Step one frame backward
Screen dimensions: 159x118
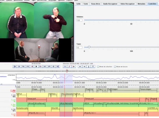[x=28, y=66]
